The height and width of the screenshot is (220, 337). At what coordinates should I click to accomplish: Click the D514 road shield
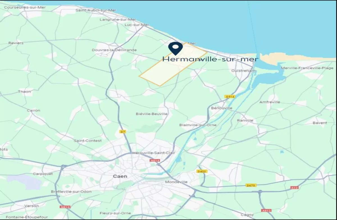(x=230, y=97)
